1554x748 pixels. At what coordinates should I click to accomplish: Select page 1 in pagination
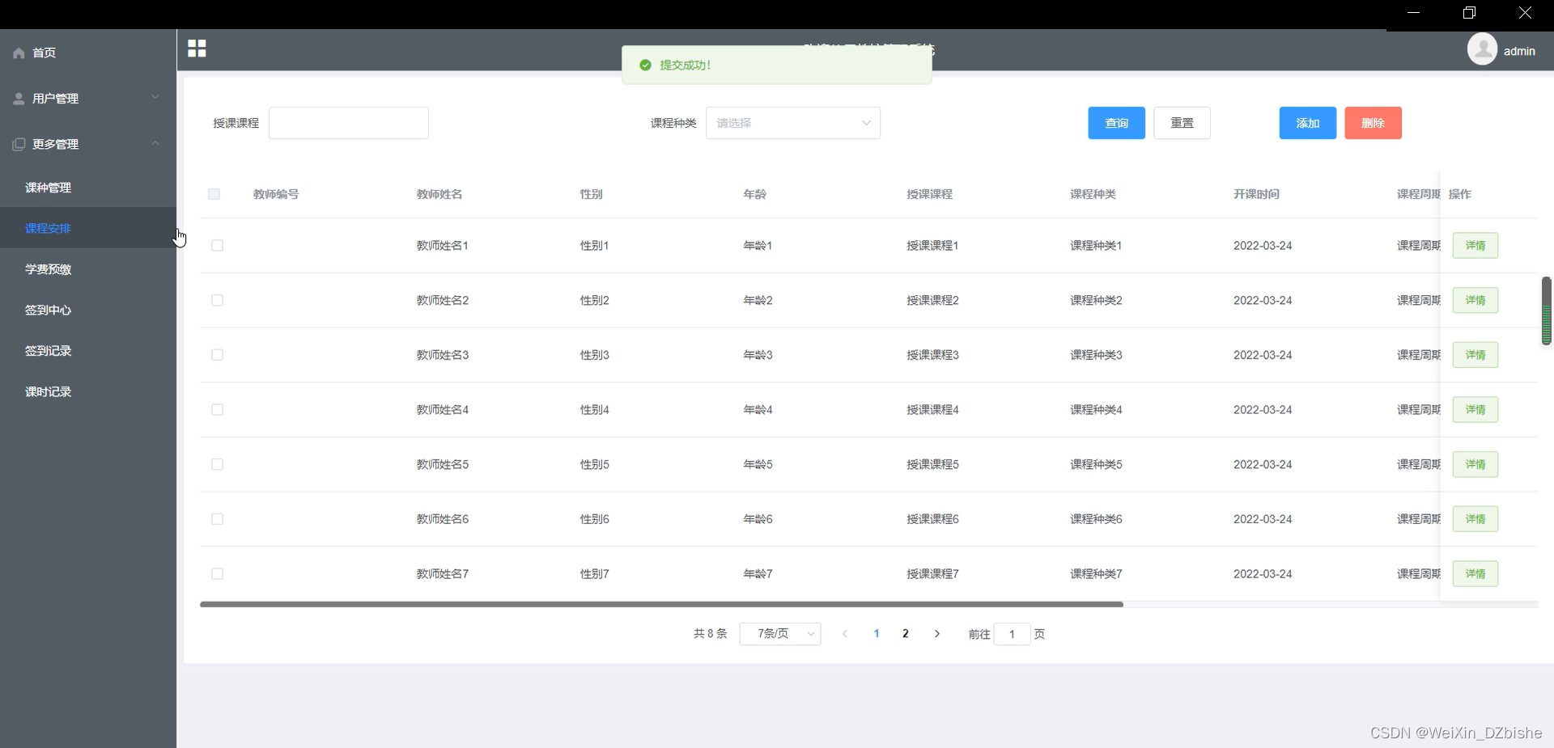tap(877, 634)
